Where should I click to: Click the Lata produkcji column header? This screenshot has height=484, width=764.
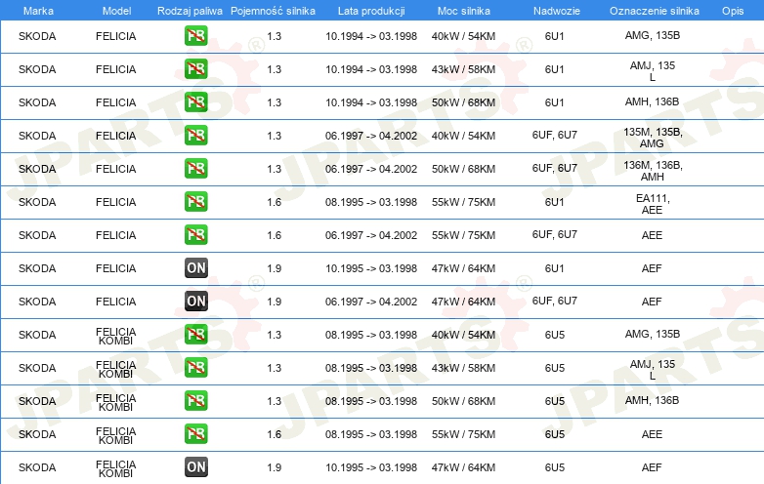[371, 11]
